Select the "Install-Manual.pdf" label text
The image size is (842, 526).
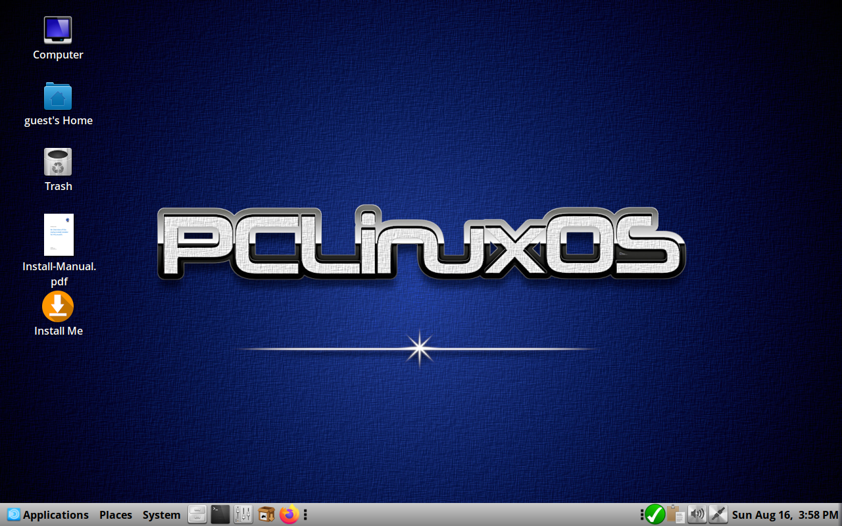click(x=59, y=274)
